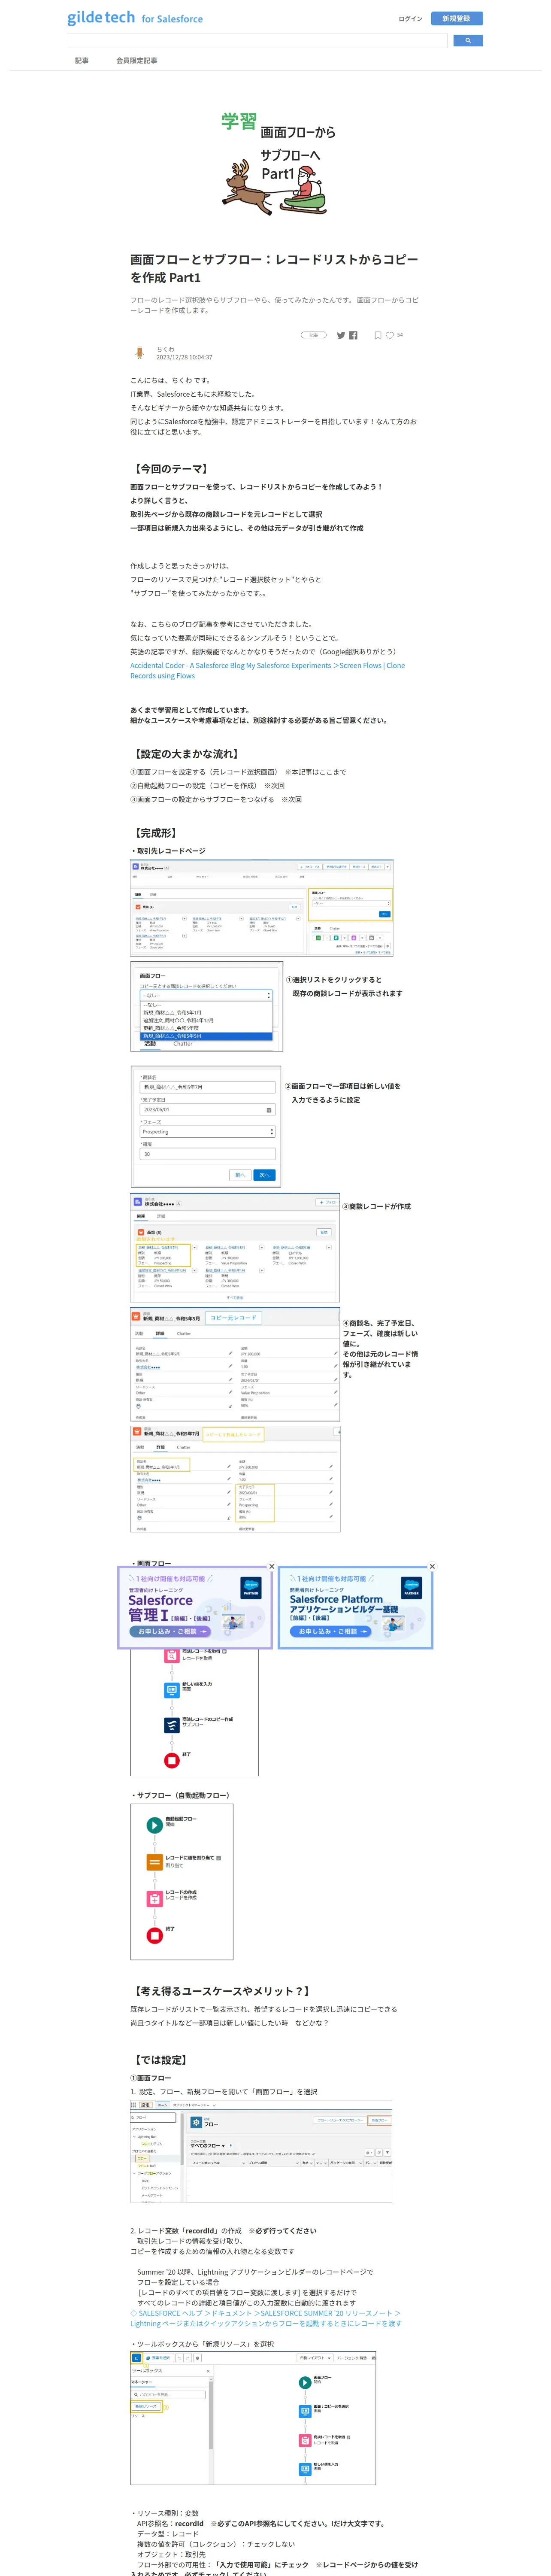Switch to the 記事 tab

click(82, 60)
